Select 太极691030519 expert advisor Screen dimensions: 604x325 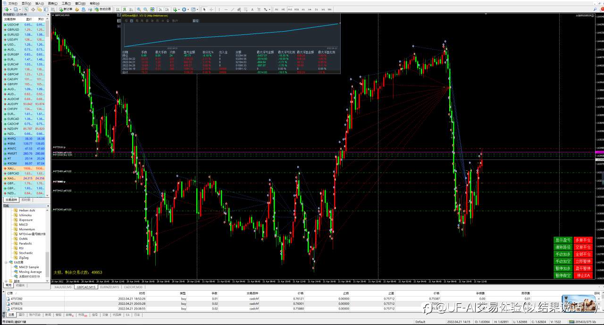tap(29, 276)
